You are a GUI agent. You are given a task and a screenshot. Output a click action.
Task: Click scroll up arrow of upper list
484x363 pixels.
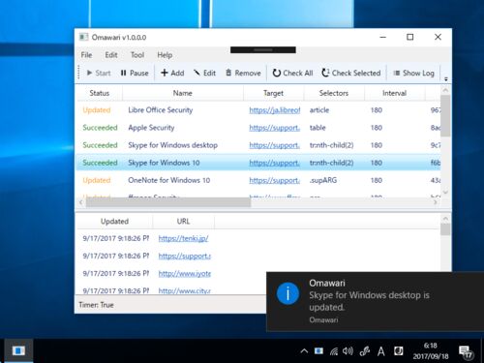pyautogui.click(x=445, y=90)
